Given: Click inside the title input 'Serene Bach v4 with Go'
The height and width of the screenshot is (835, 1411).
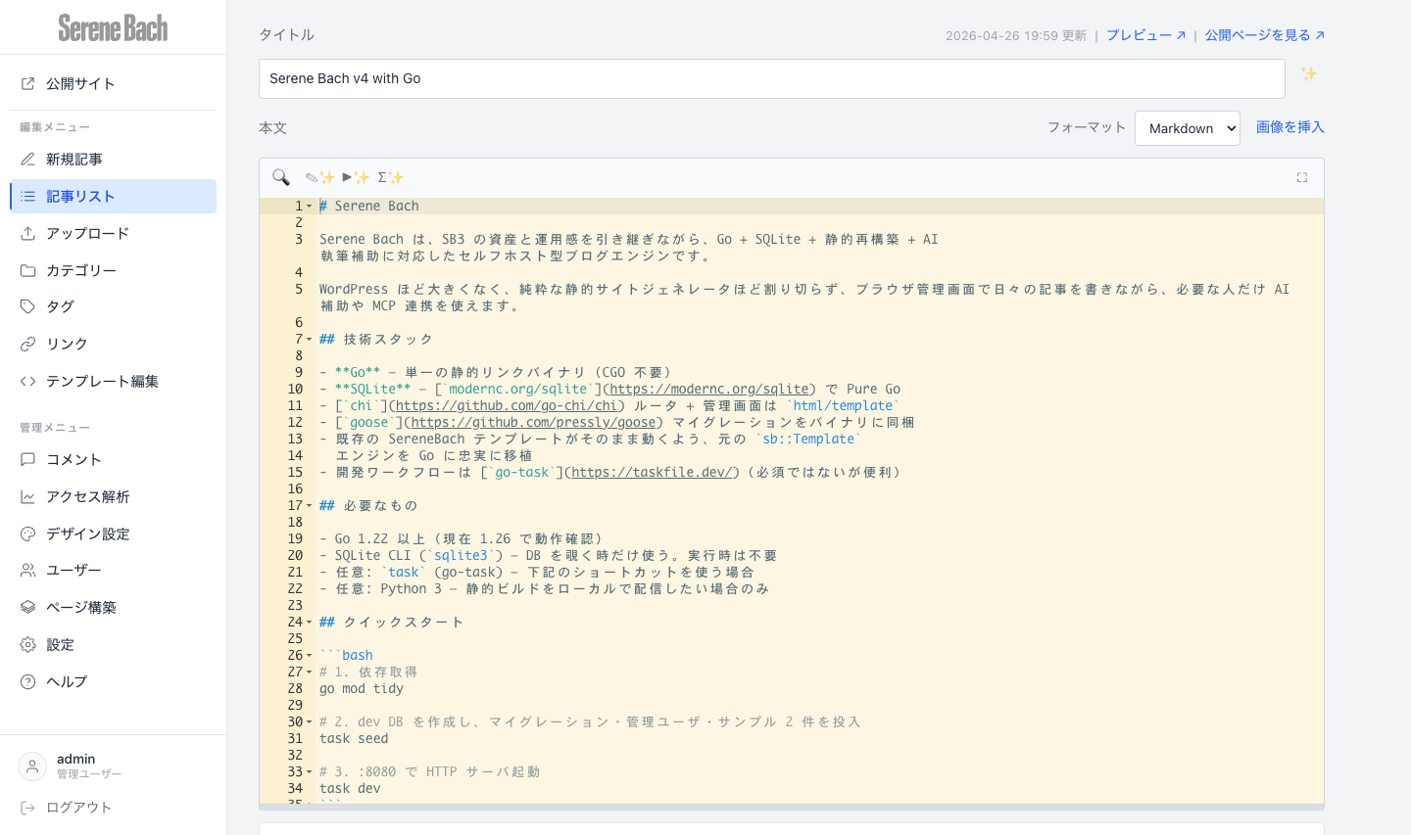Looking at the screenshot, I should pos(588,78).
